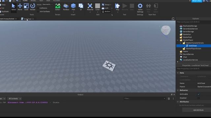The width and height of the screenshot is (211, 118).
Task: Toggle Join Surfaces checkbox
Action: point(38,11)
